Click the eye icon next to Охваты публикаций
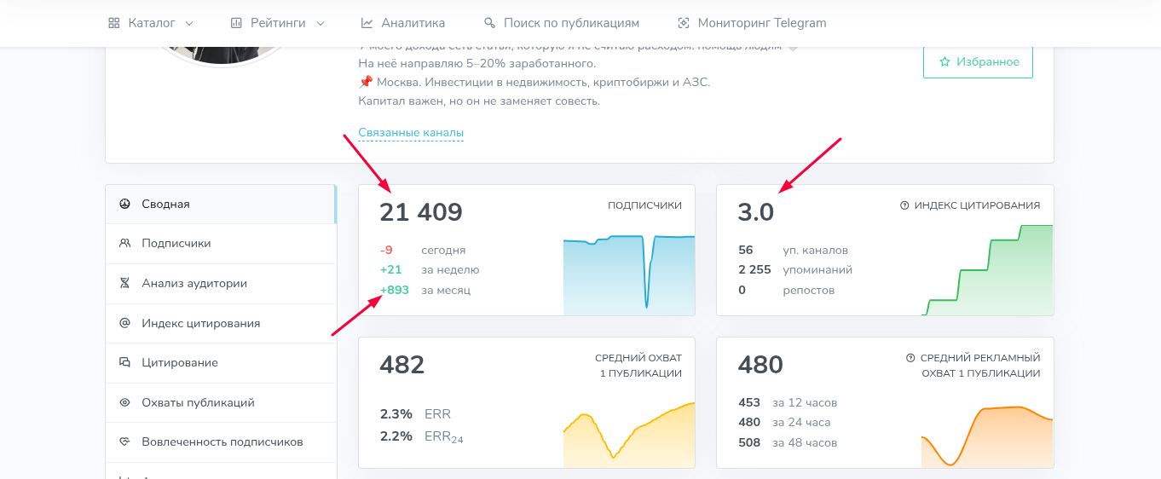This screenshot has height=479, width=1161. click(x=124, y=402)
